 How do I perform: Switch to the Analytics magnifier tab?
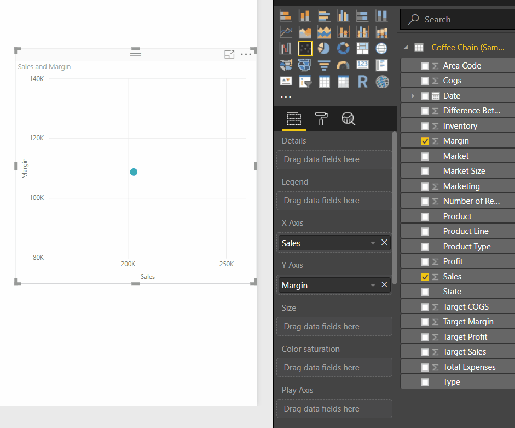click(349, 119)
